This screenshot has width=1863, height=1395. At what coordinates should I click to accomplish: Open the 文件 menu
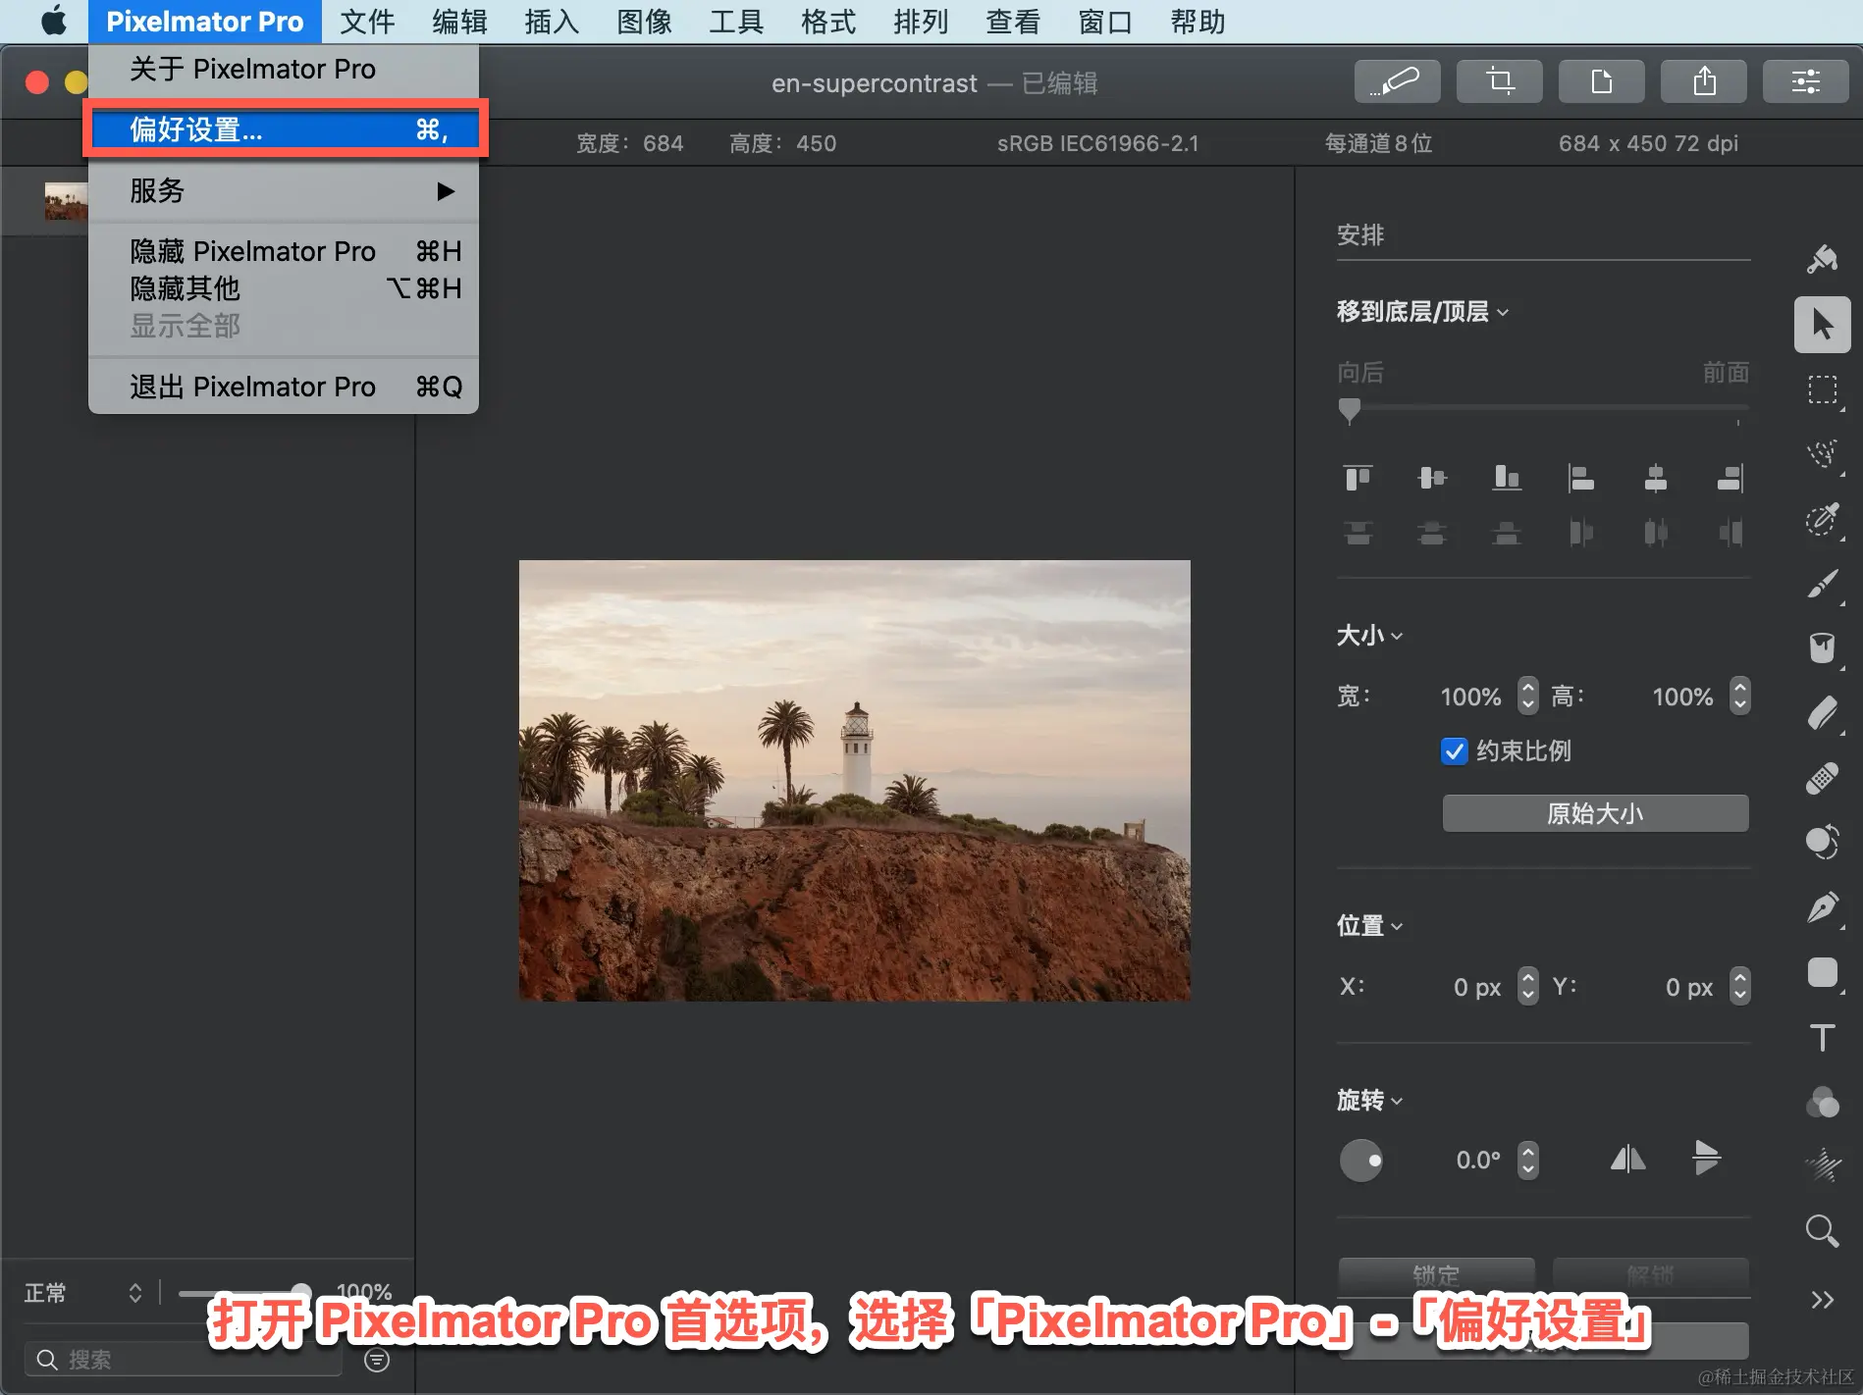(367, 22)
